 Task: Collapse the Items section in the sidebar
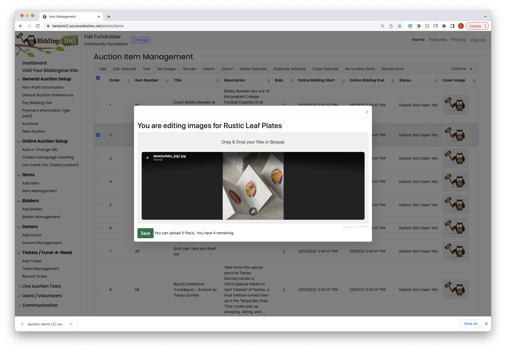[19, 175]
